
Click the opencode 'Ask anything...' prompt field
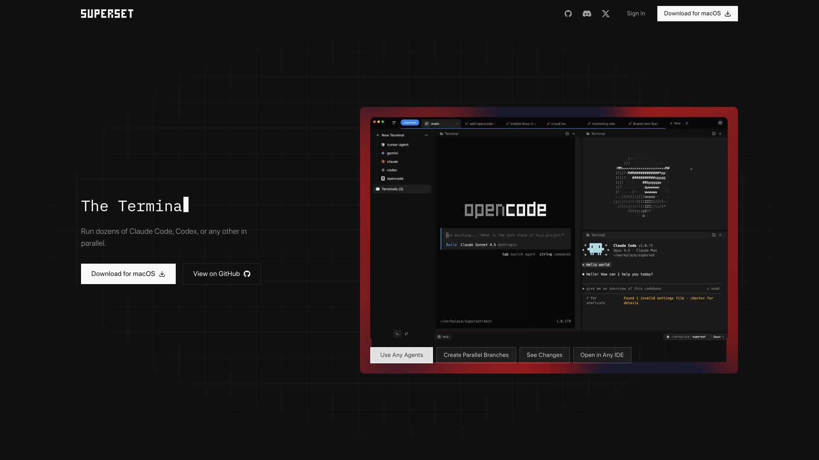[x=505, y=235]
